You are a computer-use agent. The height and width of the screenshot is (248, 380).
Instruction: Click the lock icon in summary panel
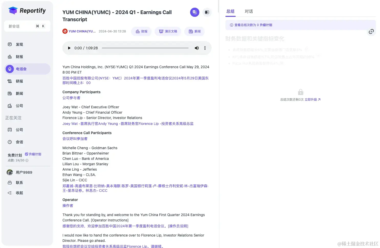click(x=301, y=92)
